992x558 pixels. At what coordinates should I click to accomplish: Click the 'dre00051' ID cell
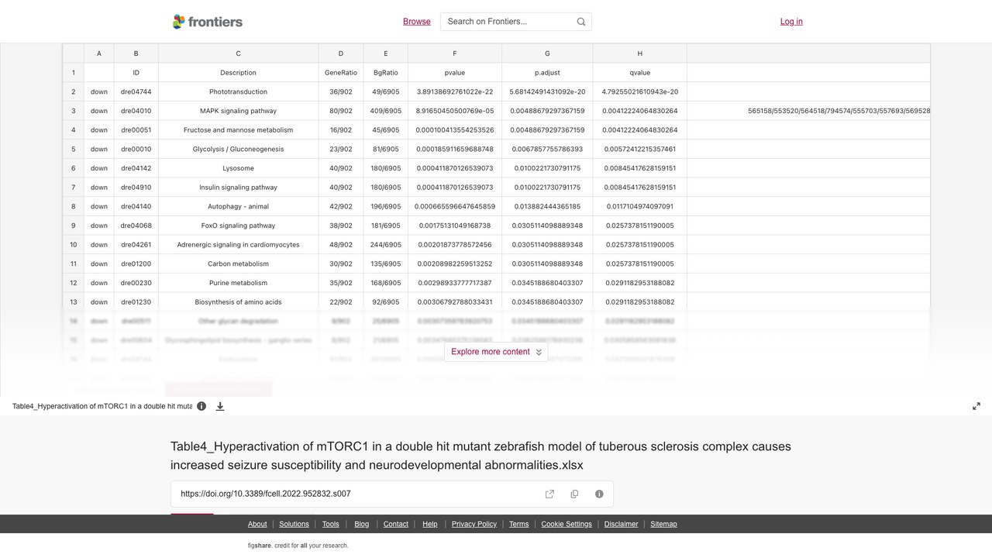(136, 130)
